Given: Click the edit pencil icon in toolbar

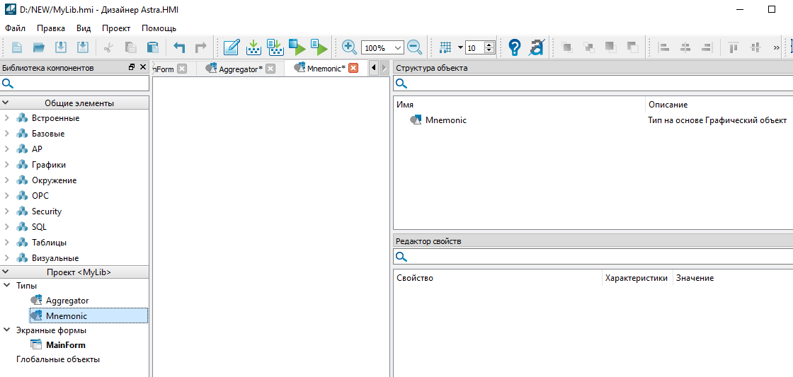Looking at the screenshot, I should (231, 47).
